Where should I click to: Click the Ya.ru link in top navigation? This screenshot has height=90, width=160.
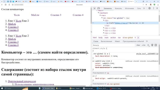click(17, 15)
